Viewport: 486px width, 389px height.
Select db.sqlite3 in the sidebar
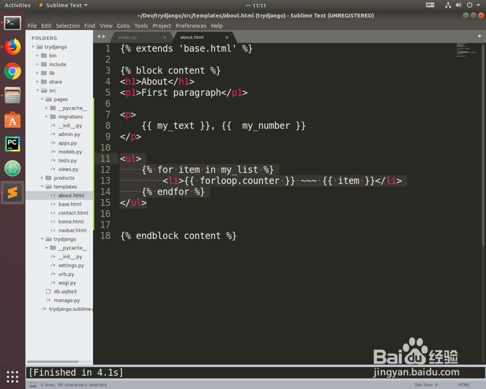tap(65, 292)
